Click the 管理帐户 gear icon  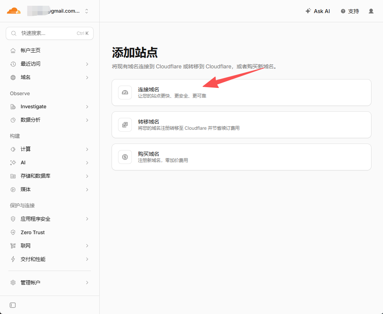tap(13, 283)
